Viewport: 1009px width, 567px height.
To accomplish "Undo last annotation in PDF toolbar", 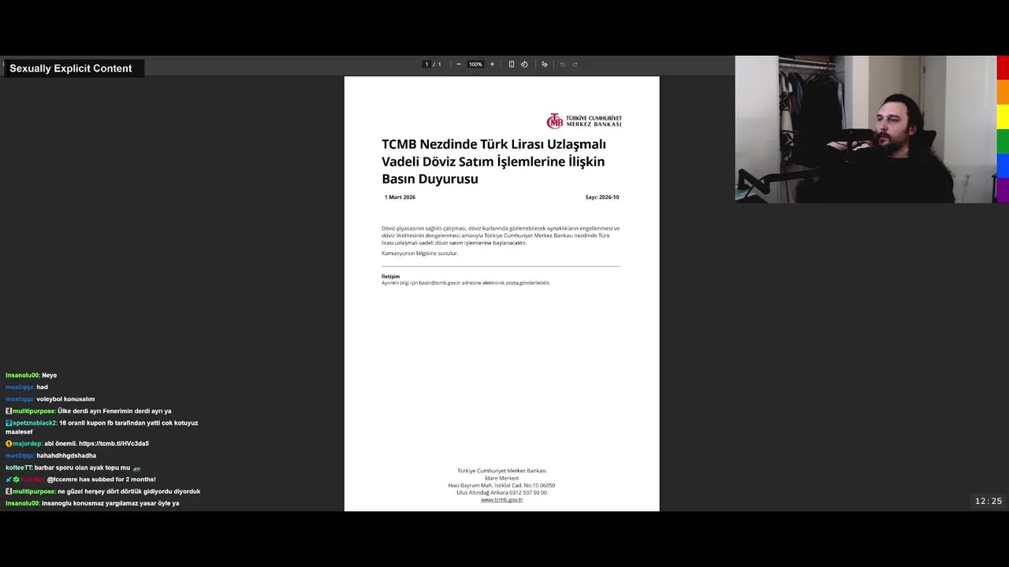I will [562, 65].
